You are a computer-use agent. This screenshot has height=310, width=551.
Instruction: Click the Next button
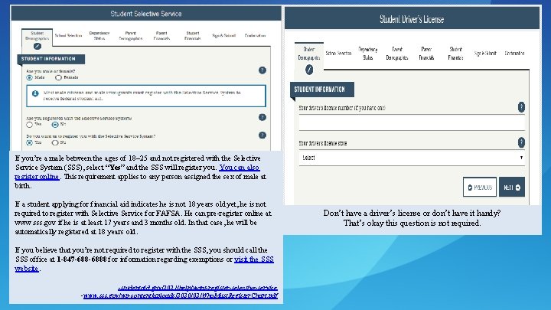point(512,187)
